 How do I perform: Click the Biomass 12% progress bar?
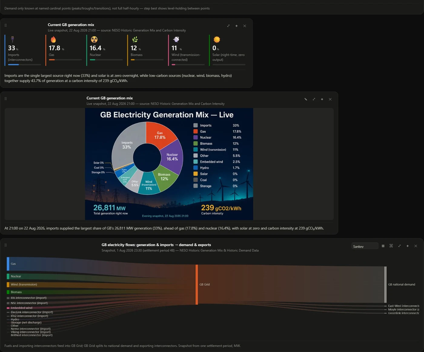147,60
